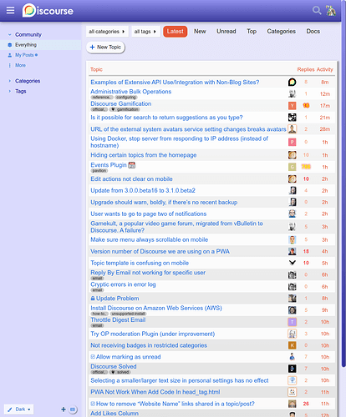The width and height of the screenshot is (346, 417).
Task: Click T avatar on Throttle Digest Email row
Action: coord(292,322)
